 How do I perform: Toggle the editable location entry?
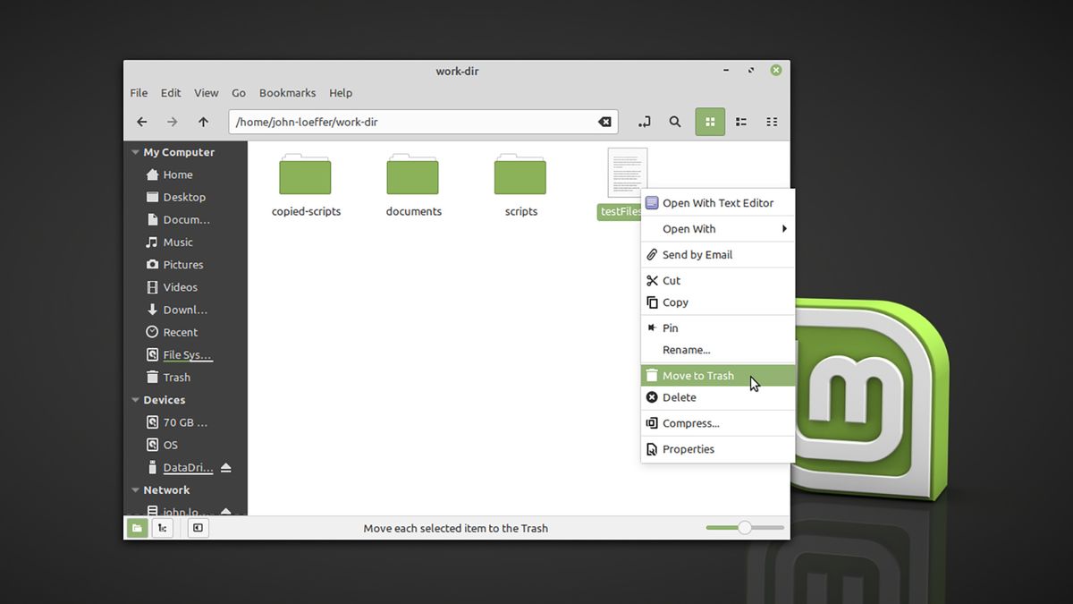[644, 121]
